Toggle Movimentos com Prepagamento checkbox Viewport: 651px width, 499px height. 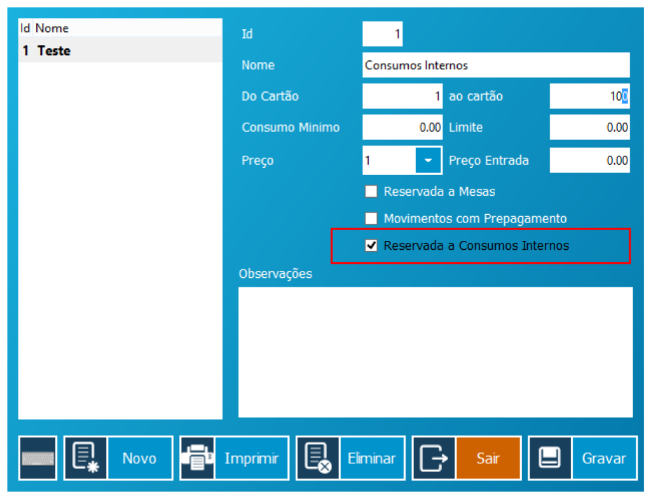371,219
